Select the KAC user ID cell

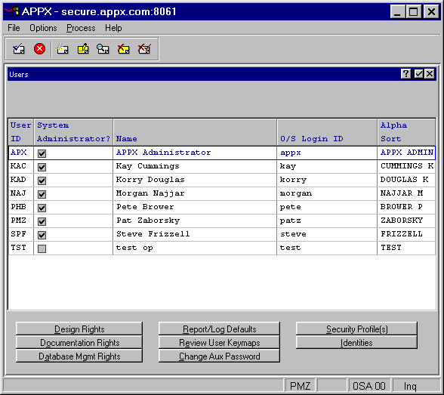[x=21, y=166]
